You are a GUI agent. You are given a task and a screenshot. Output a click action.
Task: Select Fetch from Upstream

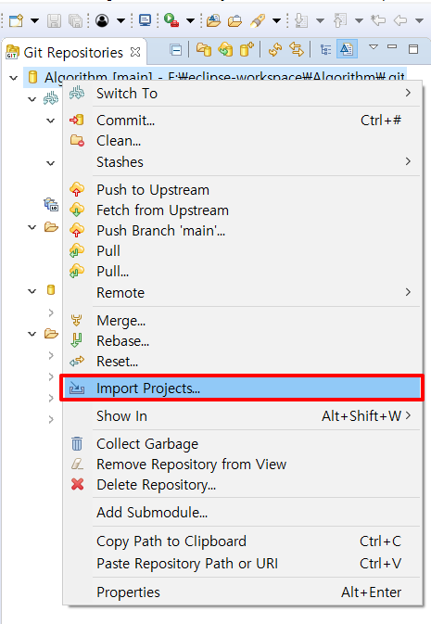(242, 210)
